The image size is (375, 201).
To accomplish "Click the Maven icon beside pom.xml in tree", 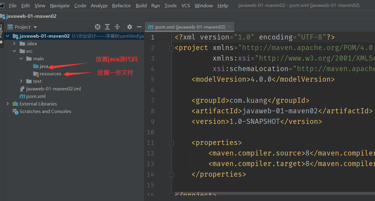I will click(x=22, y=96).
